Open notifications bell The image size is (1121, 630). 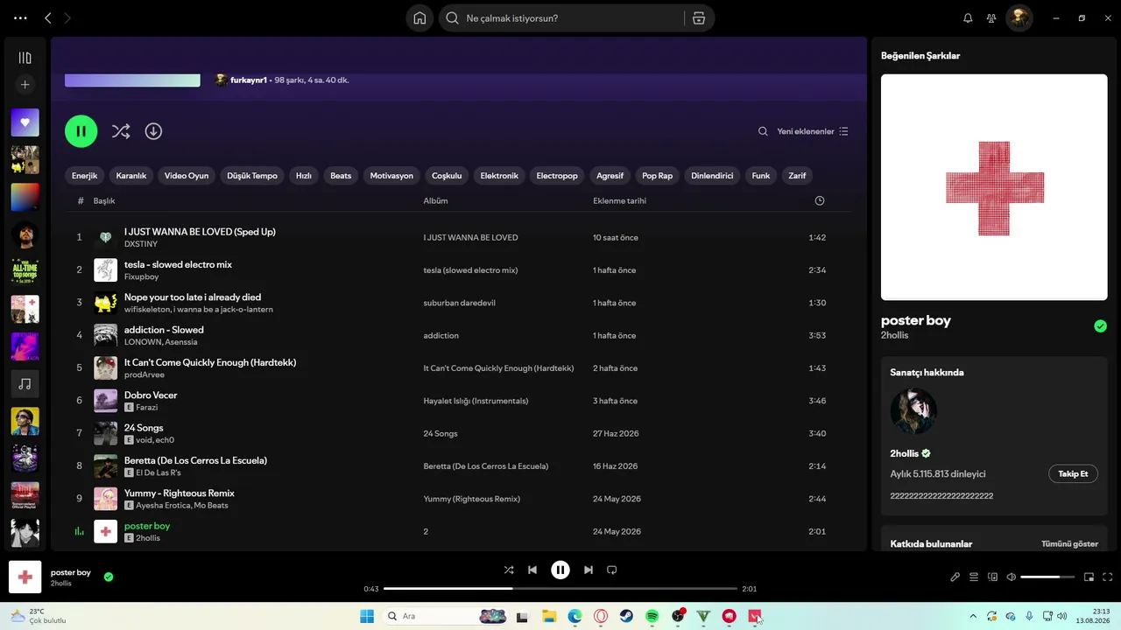click(x=968, y=18)
